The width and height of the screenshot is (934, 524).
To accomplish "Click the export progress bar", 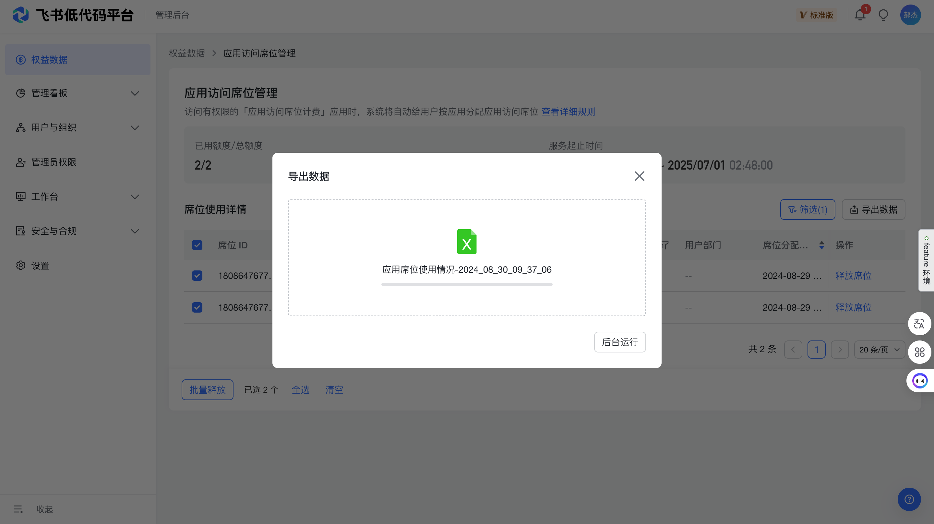I will [467, 284].
